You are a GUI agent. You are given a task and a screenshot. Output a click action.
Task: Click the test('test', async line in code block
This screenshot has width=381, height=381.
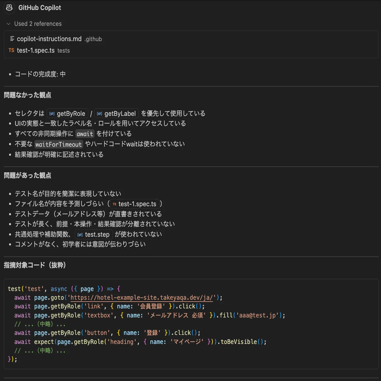click(64, 289)
